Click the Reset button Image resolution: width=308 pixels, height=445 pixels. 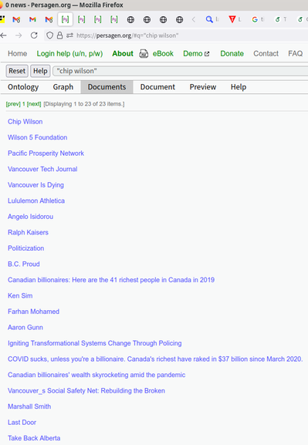[17, 71]
